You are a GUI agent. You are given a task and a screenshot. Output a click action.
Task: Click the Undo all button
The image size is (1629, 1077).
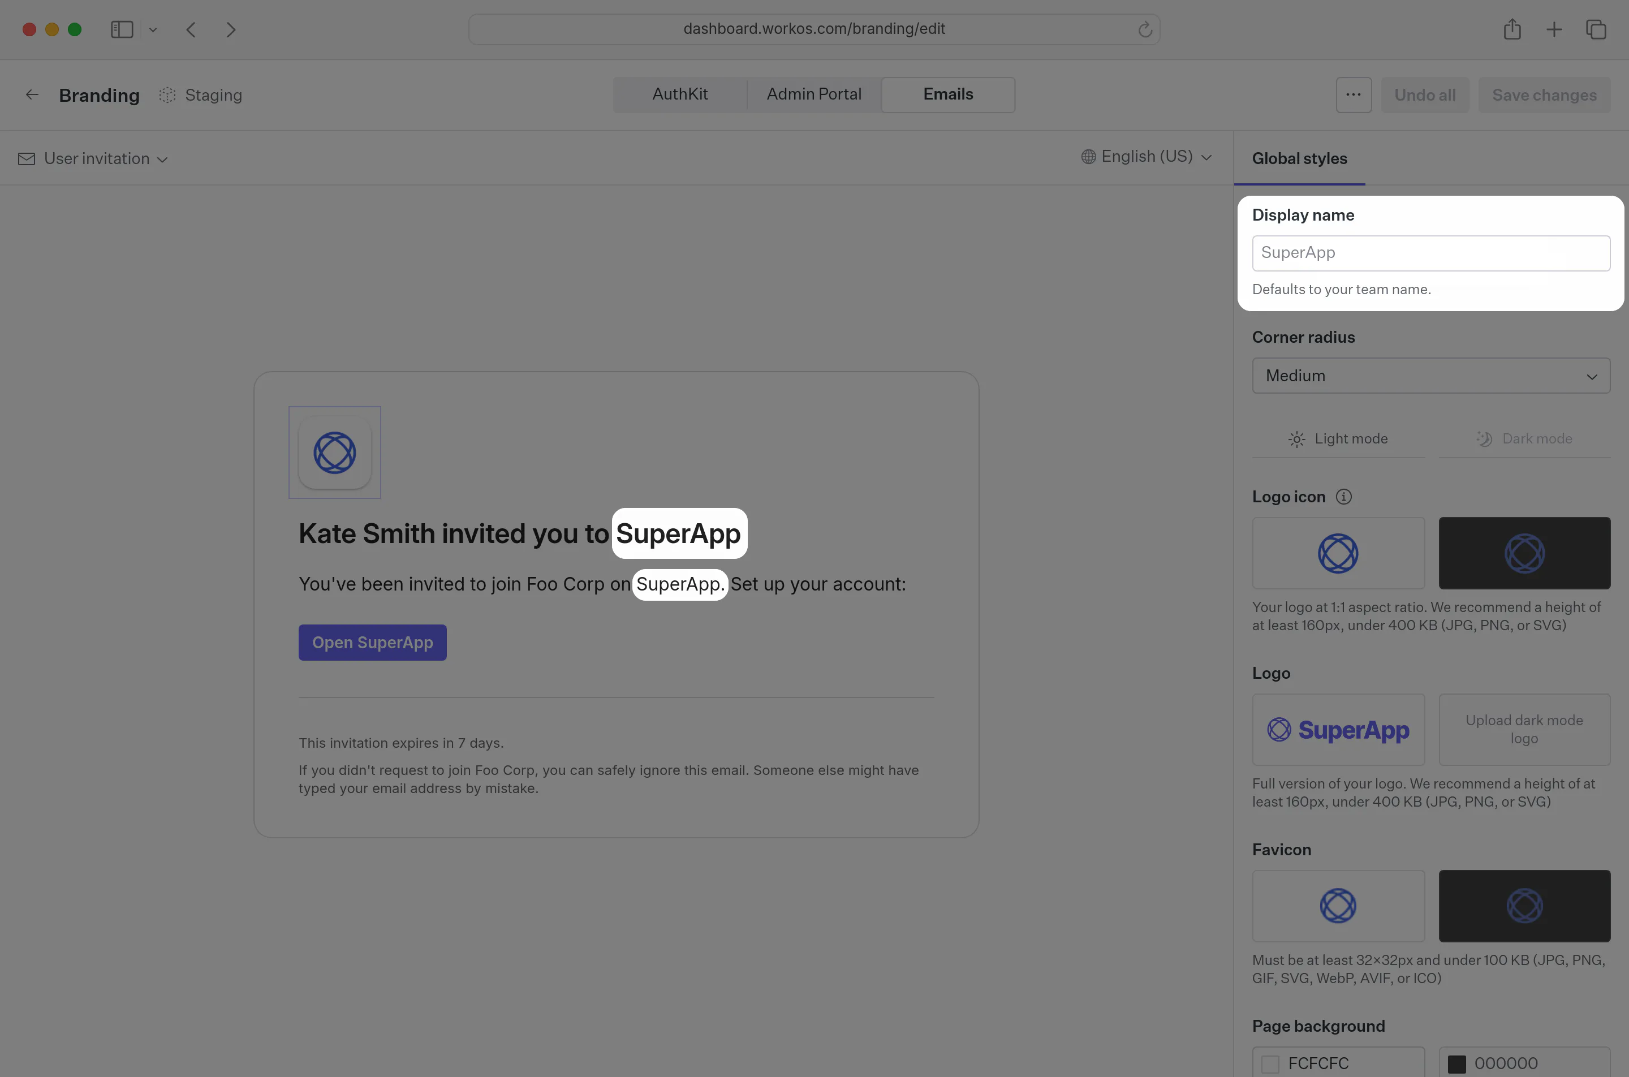[1425, 95]
